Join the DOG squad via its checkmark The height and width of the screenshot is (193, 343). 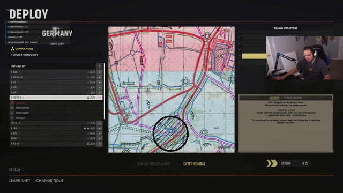100,82
